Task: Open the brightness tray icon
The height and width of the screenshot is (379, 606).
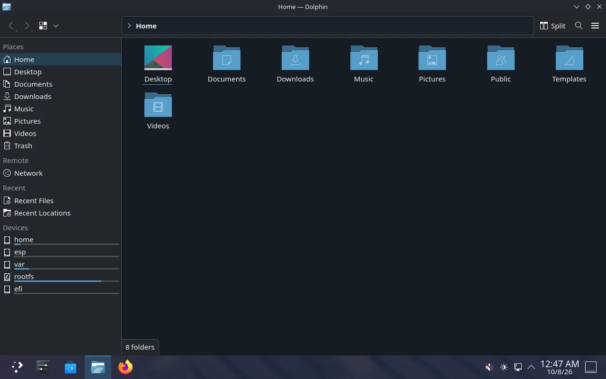Action: 504,367
